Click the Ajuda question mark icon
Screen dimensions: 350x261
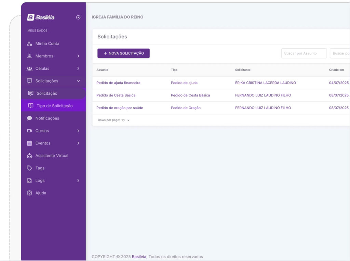coord(30,193)
